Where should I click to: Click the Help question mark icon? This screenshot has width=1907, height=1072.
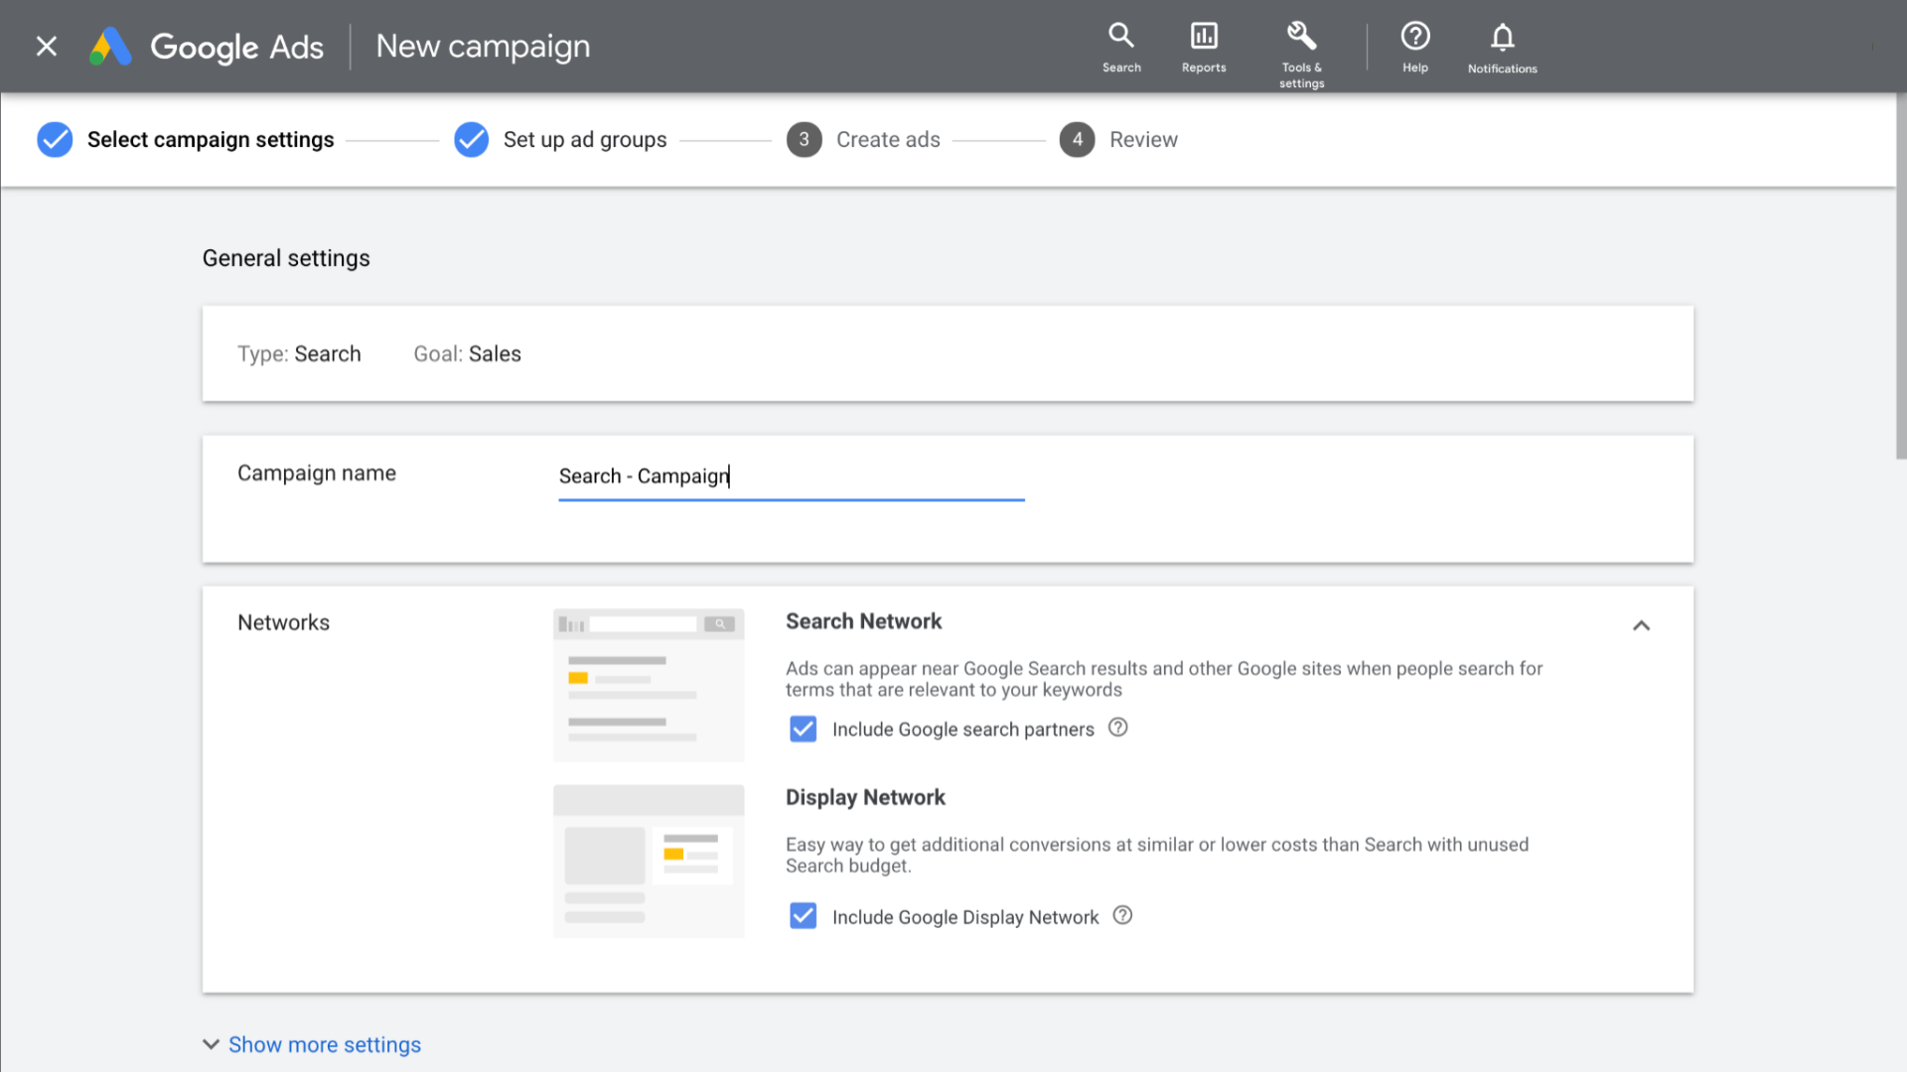click(1415, 37)
